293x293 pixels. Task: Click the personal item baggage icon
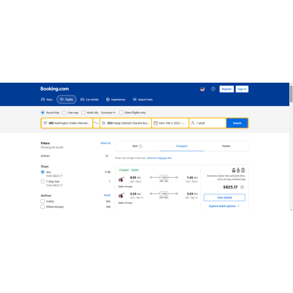tap(234, 170)
